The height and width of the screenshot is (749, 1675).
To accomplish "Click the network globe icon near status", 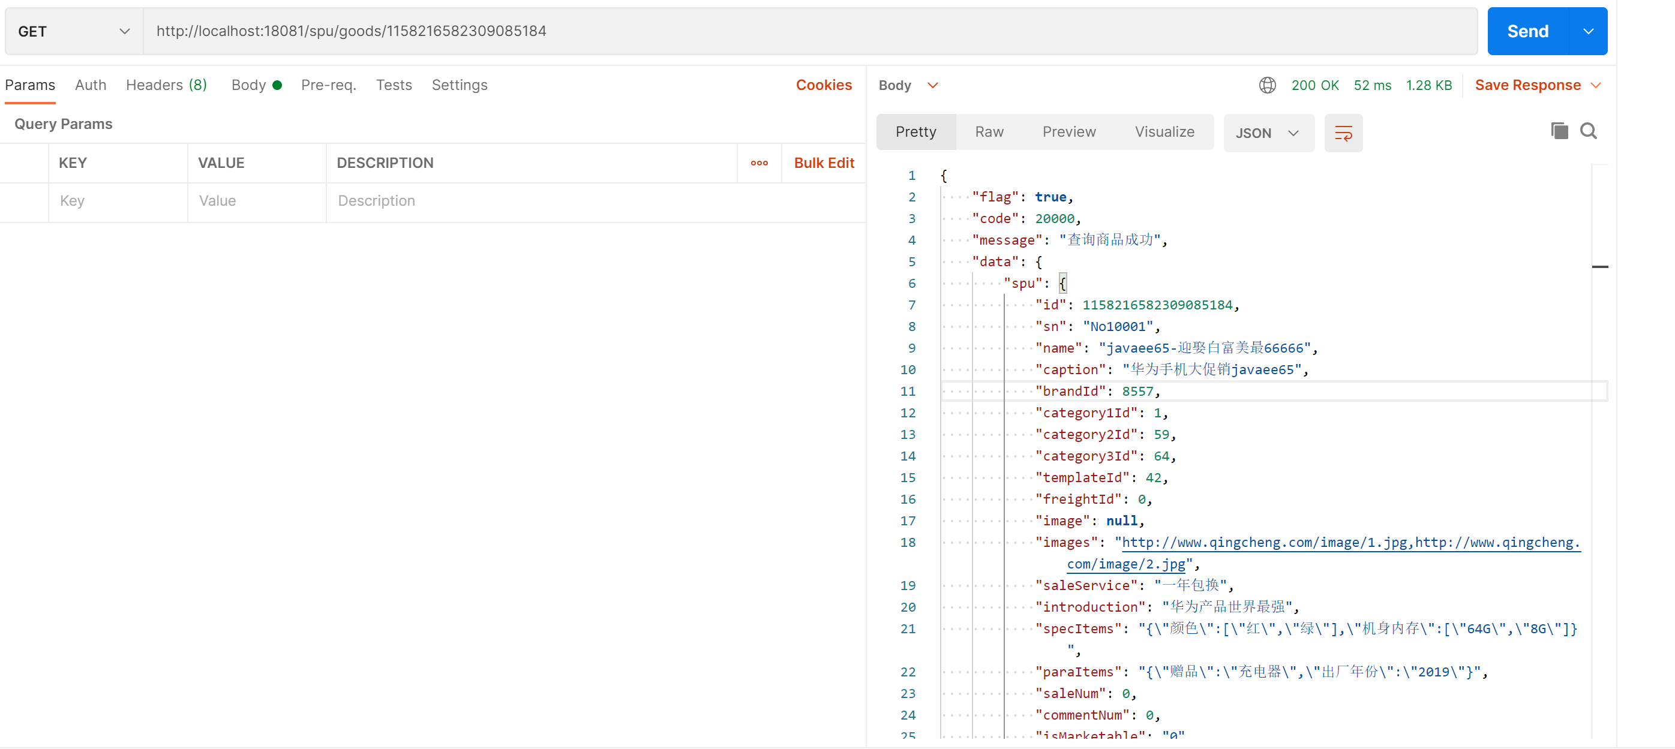I will tap(1266, 85).
